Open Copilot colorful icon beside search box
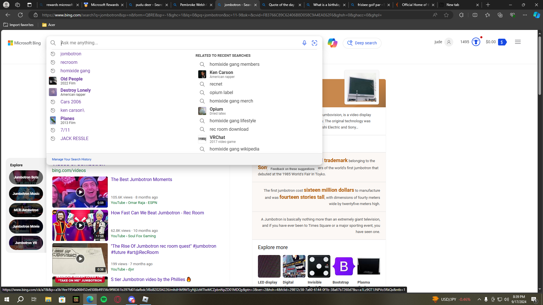 click(332, 43)
